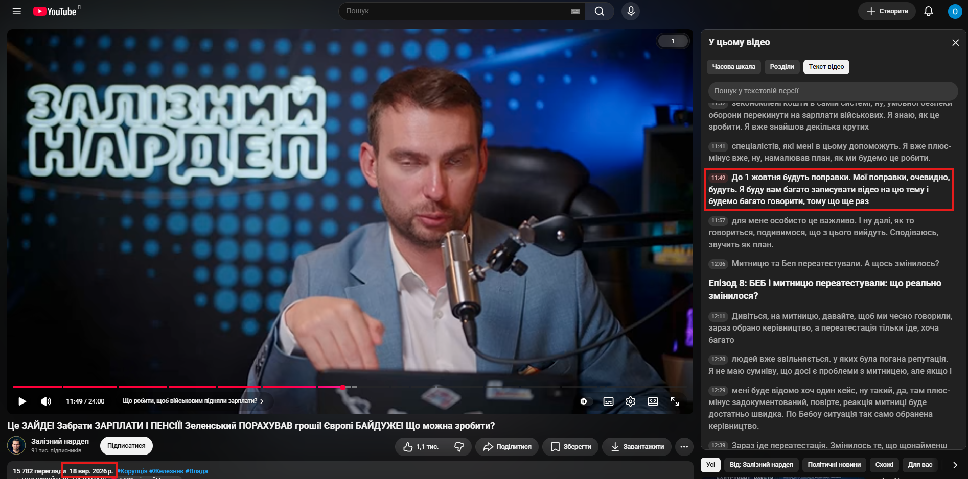
Task: Select Усі filter chip
Action: (x=710, y=465)
